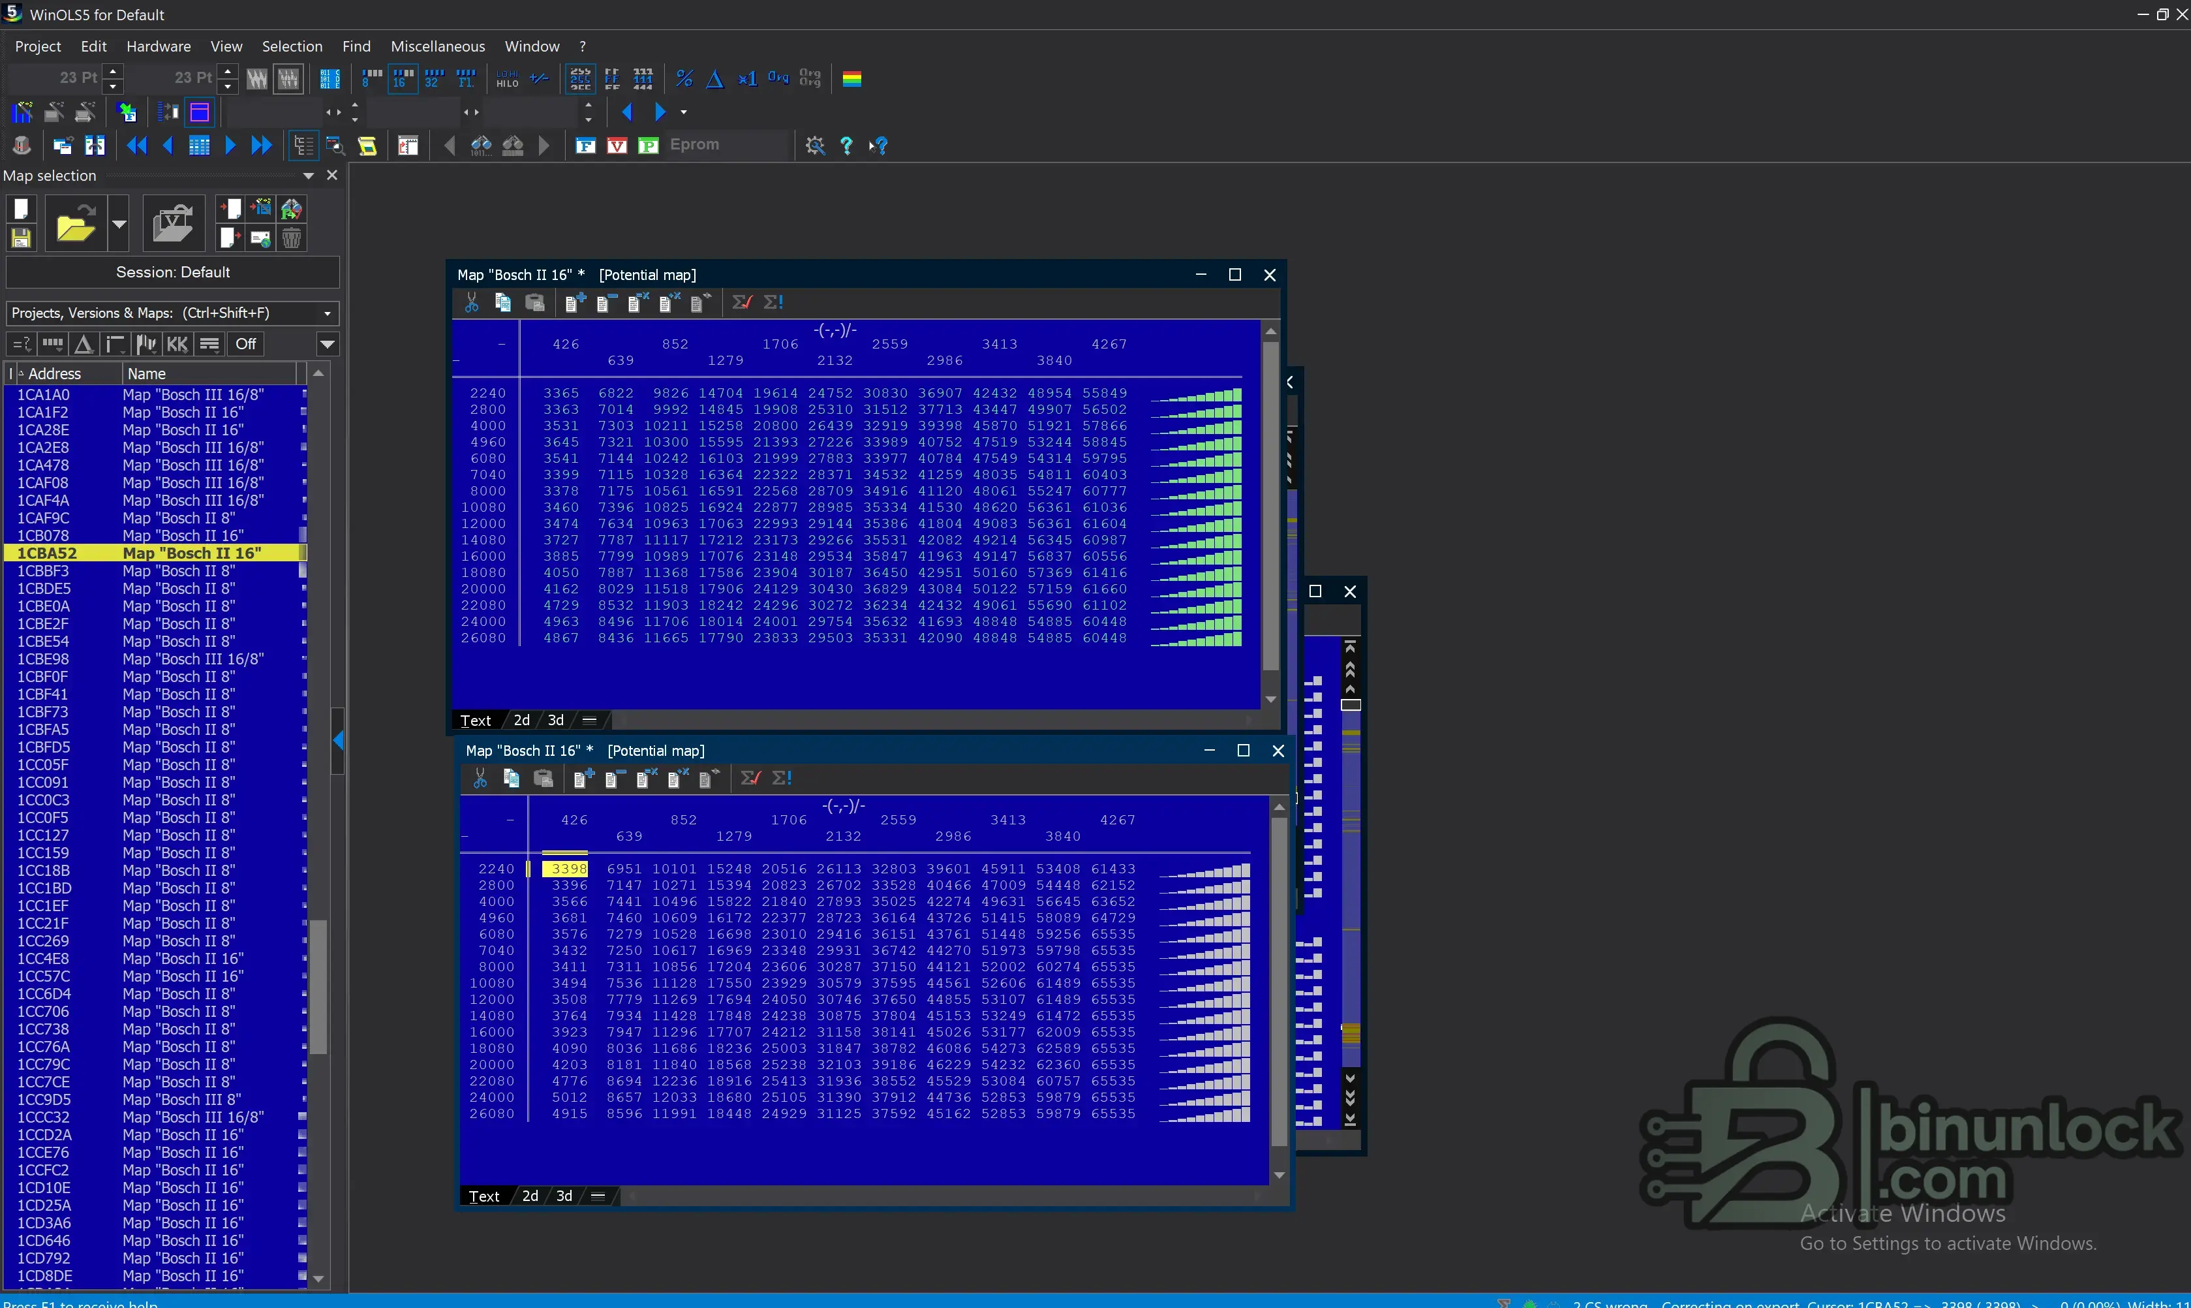This screenshot has width=2191, height=1308.
Task: Click the red V icon
Action: click(x=618, y=146)
